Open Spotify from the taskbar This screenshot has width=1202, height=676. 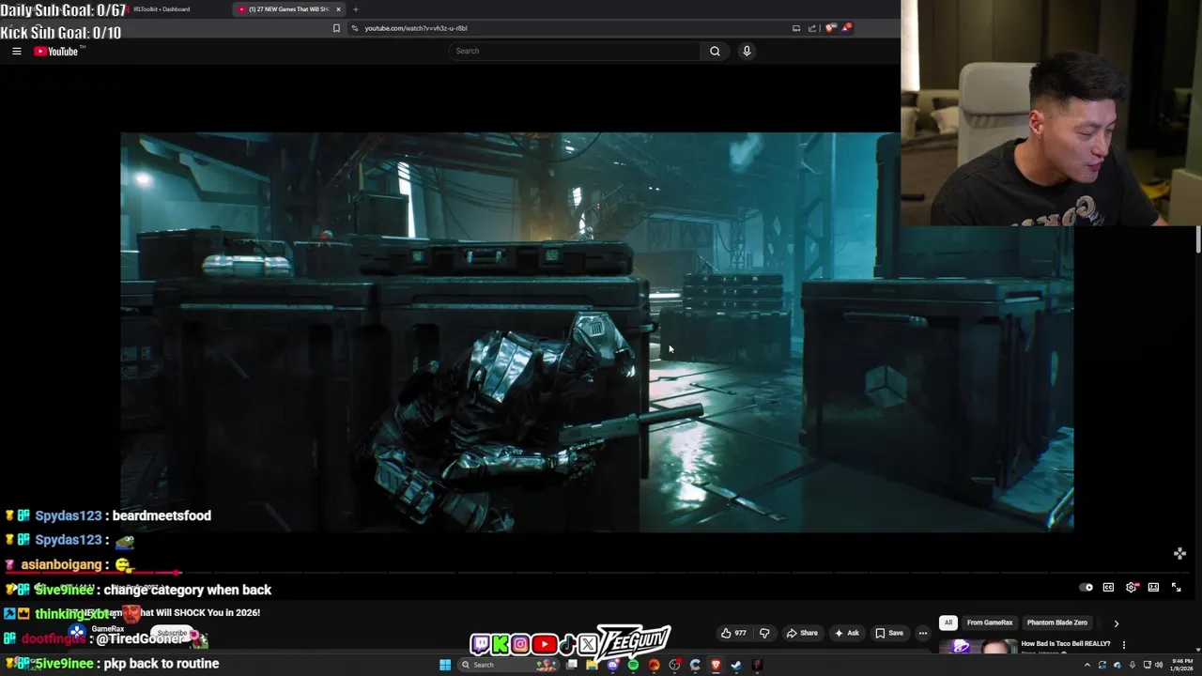[633, 665]
